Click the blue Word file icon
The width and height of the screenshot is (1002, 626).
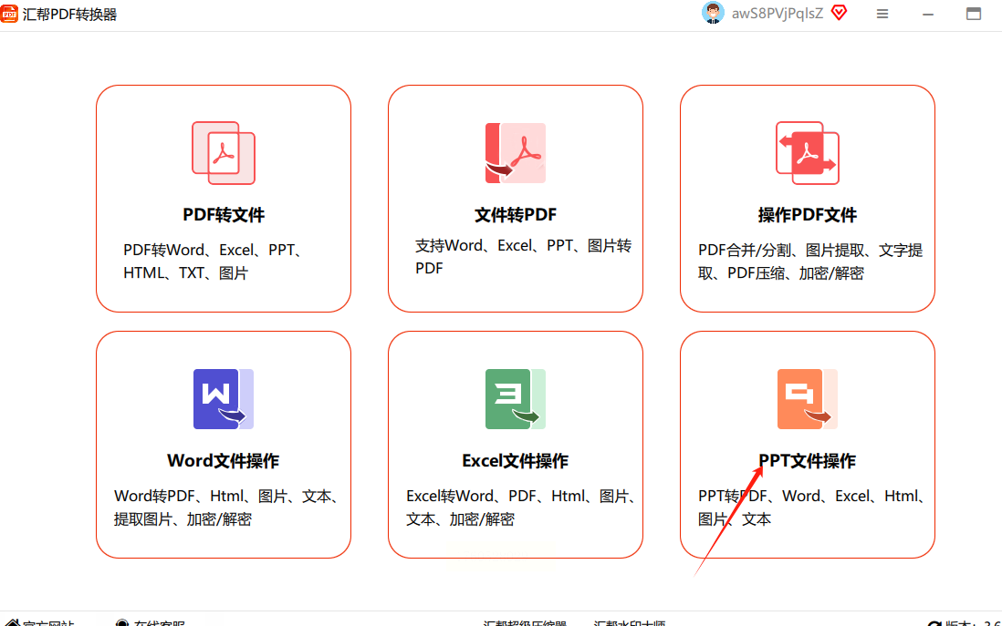click(223, 399)
